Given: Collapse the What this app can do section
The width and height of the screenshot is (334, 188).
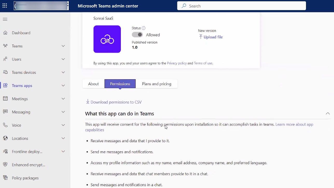Looking at the screenshot, I should point(328,113).
